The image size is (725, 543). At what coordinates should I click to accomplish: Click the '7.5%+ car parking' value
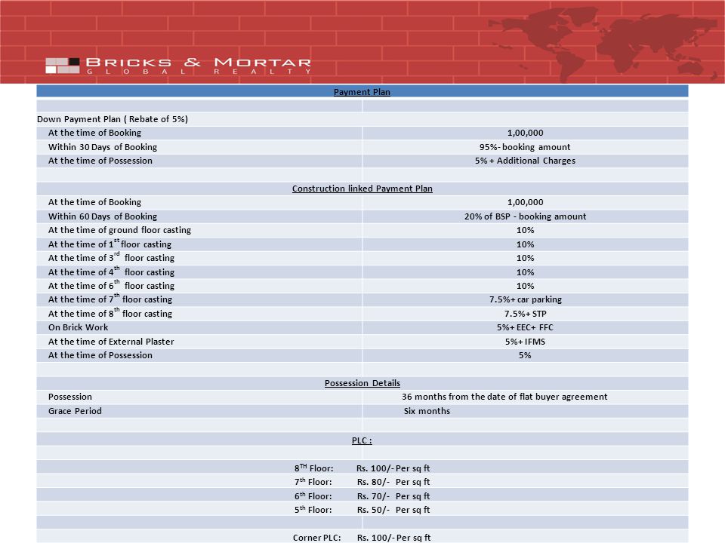(x=526, y=299)
